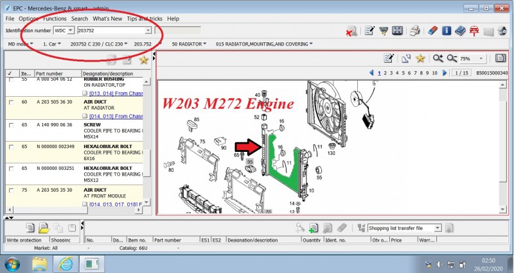Expand the identification number 203752 dropdown
Viewport: 514px width, 273px height.
(x=148, y=30)
